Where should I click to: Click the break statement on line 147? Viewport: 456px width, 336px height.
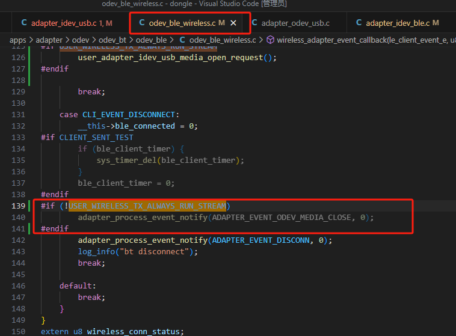tap(91, 298)
